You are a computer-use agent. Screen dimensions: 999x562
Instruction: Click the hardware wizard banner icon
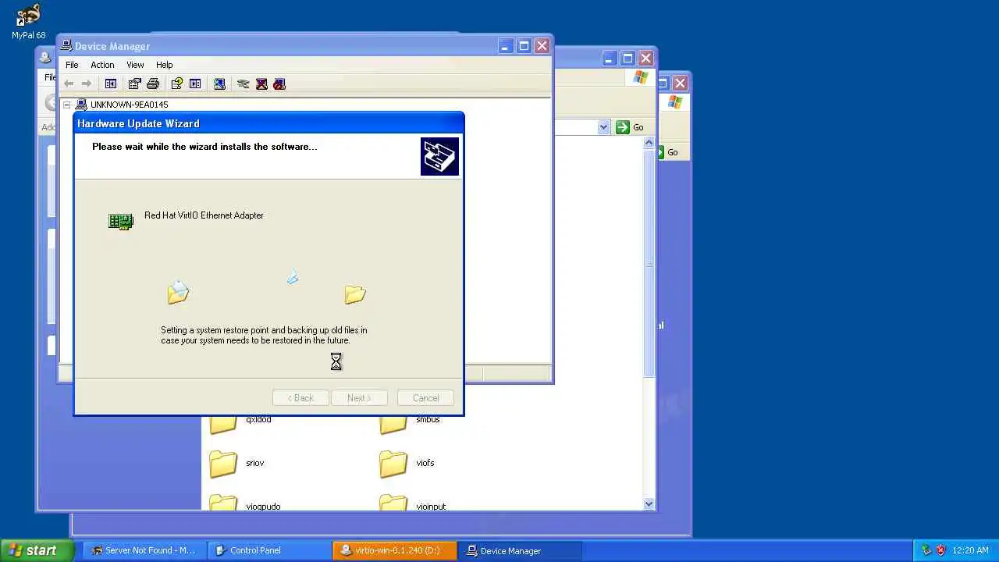tap(439, 156)
